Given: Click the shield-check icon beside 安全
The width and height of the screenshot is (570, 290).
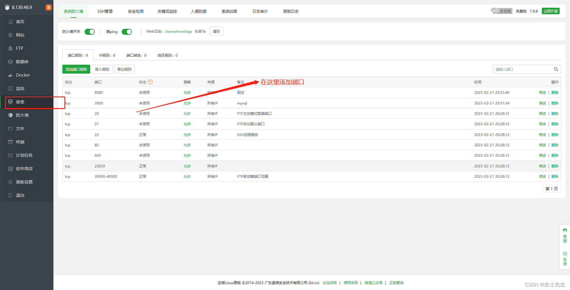Looking at the screenshot, I should 10,102.
